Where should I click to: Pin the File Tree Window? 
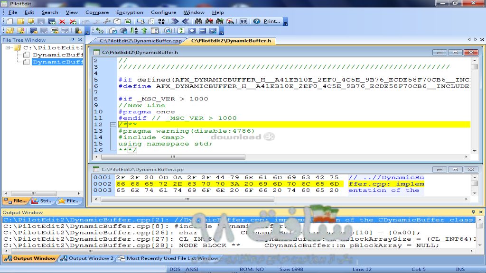point(73,40)
